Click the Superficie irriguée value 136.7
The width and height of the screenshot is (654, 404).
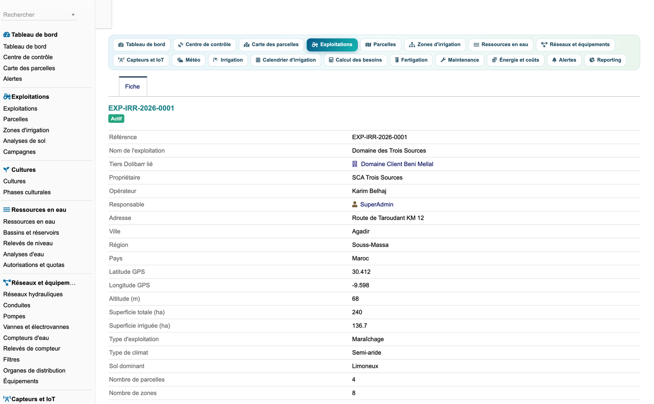tap(360, 326)
